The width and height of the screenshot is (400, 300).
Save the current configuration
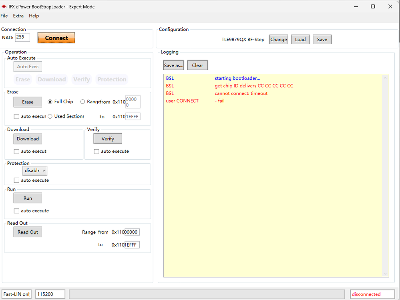click(x=322, y=39)
